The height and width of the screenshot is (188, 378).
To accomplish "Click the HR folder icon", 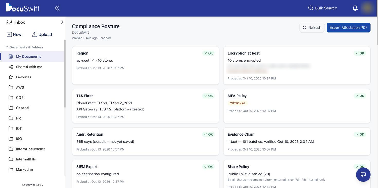I will pos(11,118).
